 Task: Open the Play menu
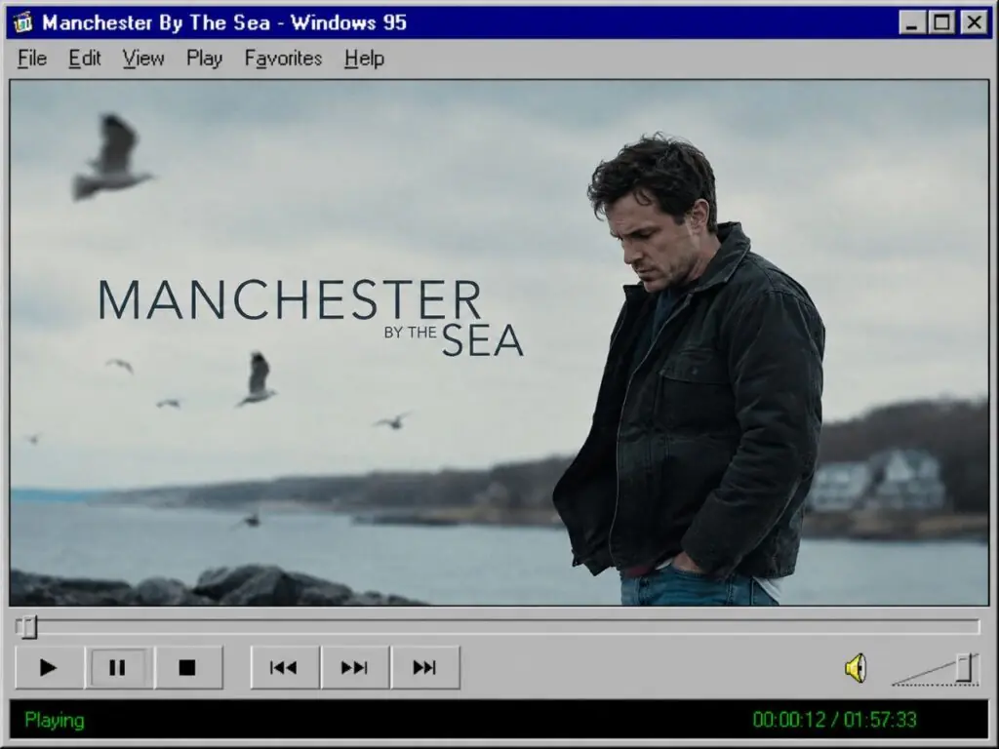[x=204, y=59]
